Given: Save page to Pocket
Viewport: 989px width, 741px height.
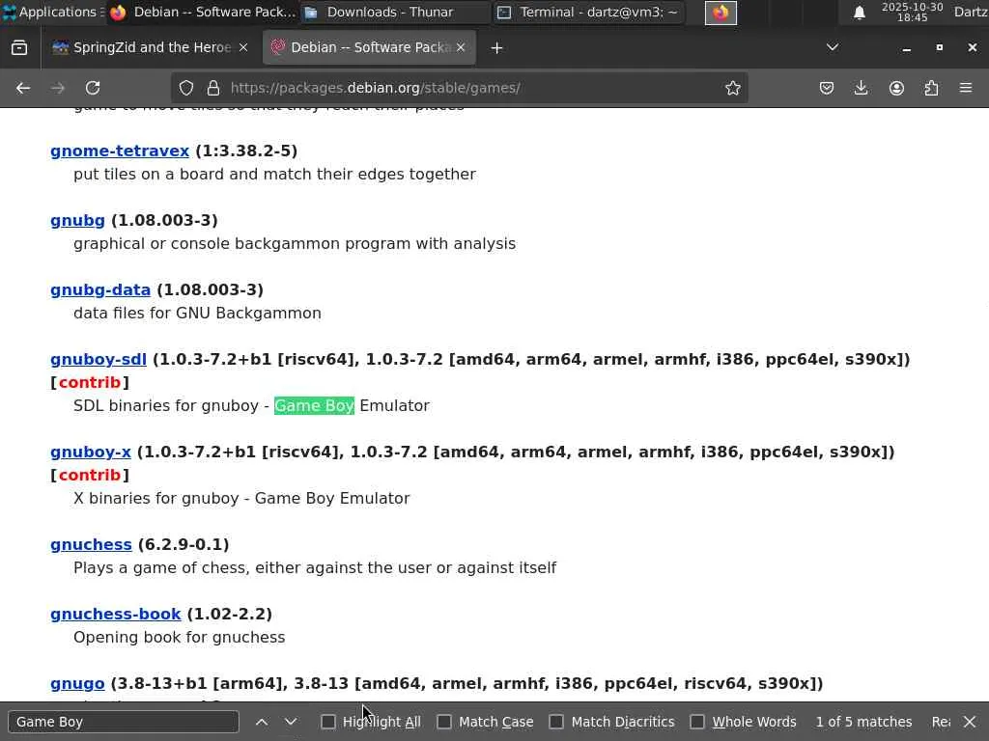Looking at the screenshot, I should [x=827, y=88].
